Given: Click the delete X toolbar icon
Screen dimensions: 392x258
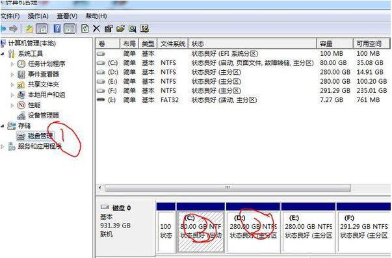Looking at the screenshot, I should pyautogui.click(x=96, y=29).
